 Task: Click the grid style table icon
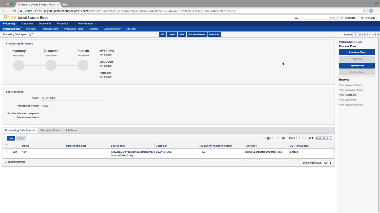coord(283,138)
